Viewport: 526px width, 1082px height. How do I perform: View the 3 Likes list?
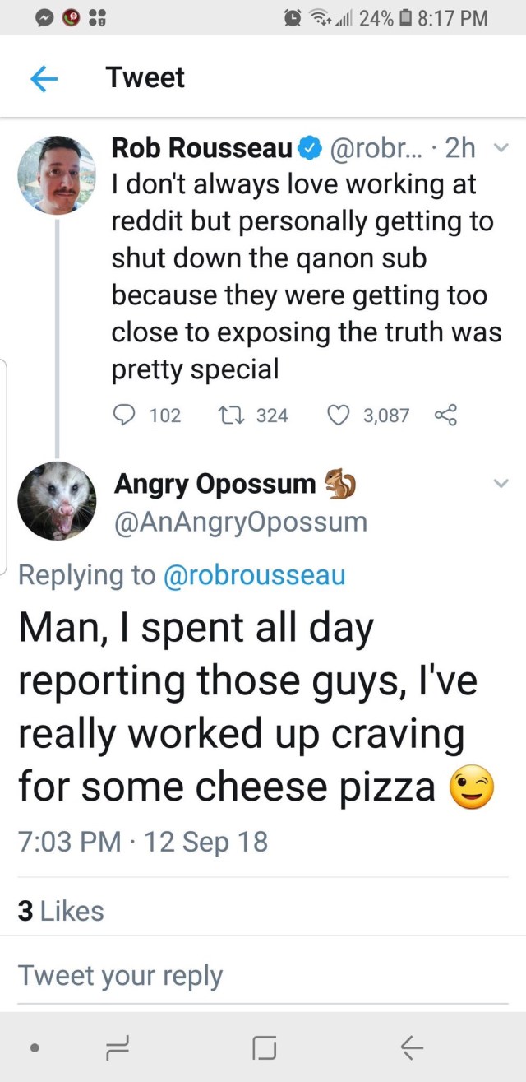[x=62, y=911]
